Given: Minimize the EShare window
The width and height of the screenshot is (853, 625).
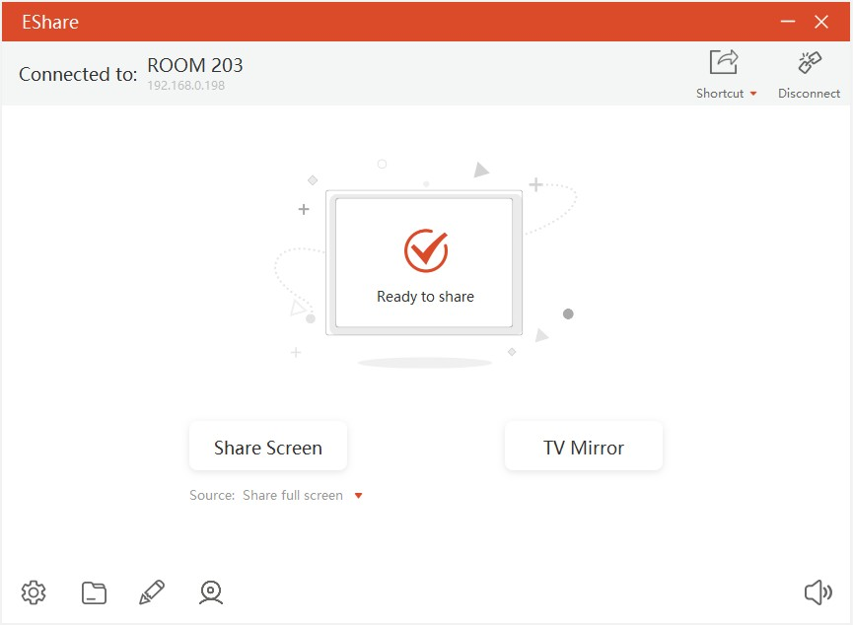Looking at the screenshot, I should pyautogui.click(x=787, y=22).
